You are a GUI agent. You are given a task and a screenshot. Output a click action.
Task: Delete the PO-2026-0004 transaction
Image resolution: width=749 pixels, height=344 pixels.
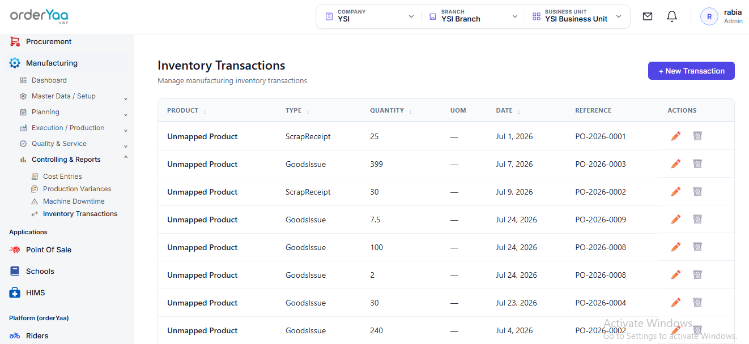click(x=697, y=303)
